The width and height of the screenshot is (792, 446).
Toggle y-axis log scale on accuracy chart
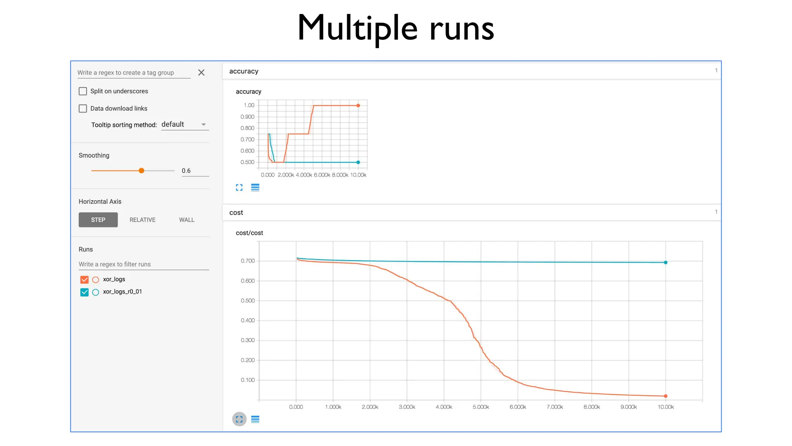pos(255,188)
